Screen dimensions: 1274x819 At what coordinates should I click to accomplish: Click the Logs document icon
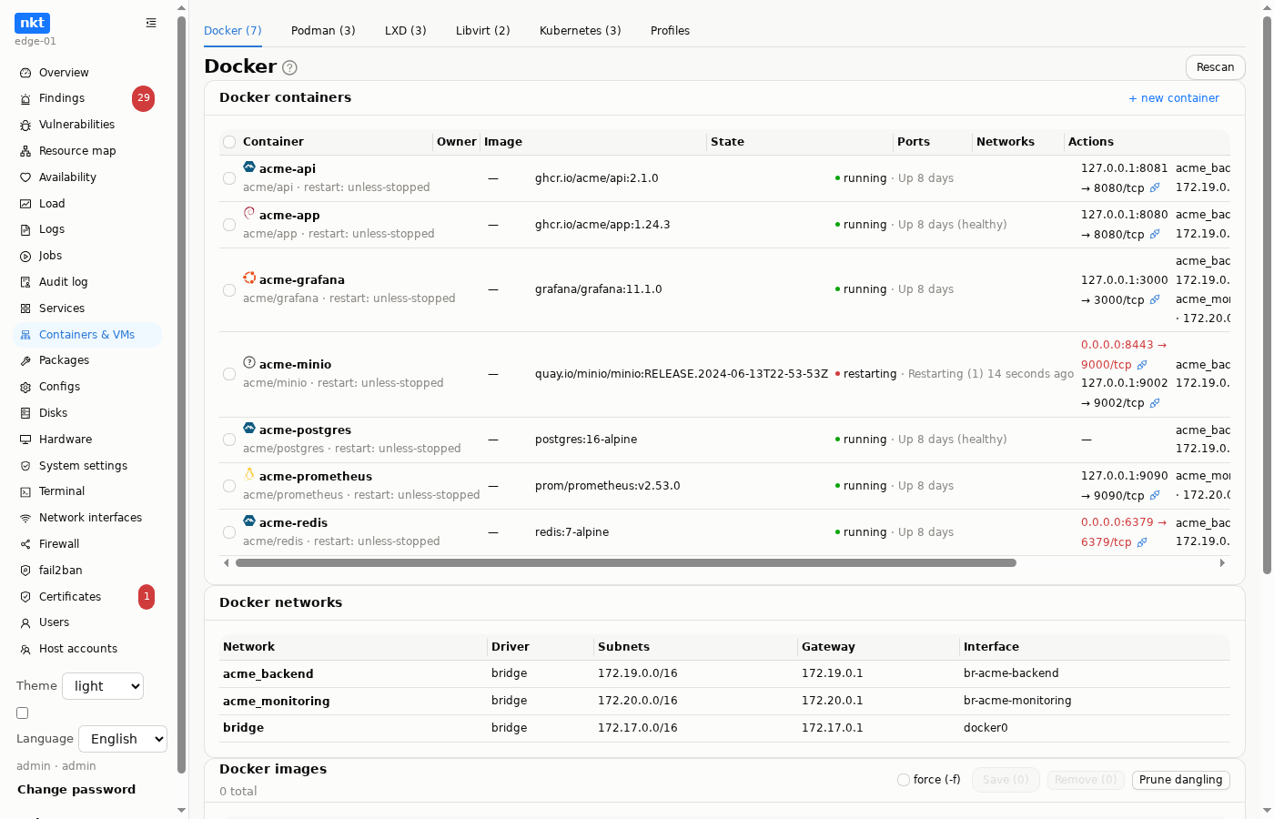[x=25, y=229]
